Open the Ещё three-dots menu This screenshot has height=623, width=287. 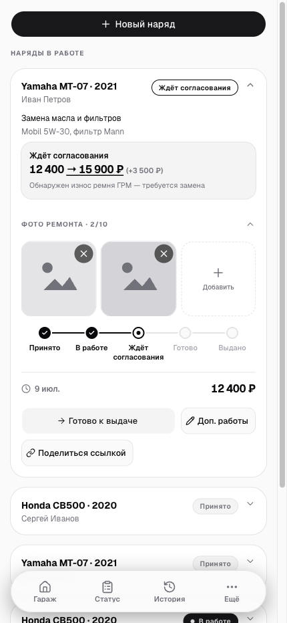(232, 586)
